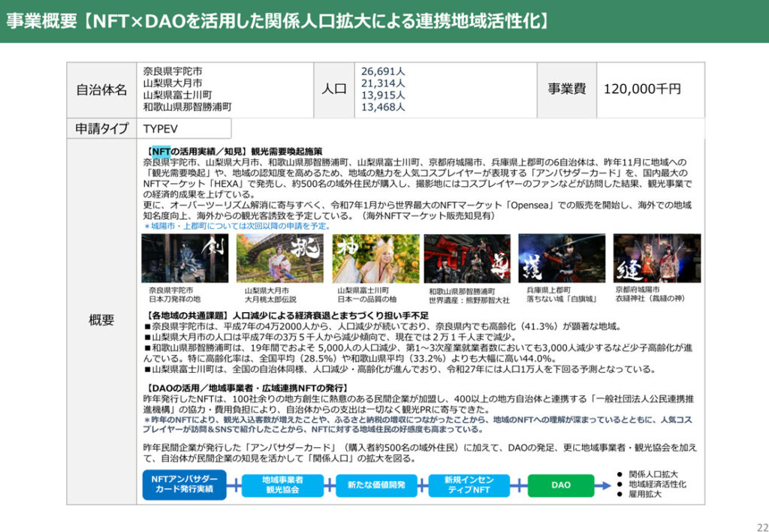
Task: Click the green DAO flow box
Action: point(561,485)
